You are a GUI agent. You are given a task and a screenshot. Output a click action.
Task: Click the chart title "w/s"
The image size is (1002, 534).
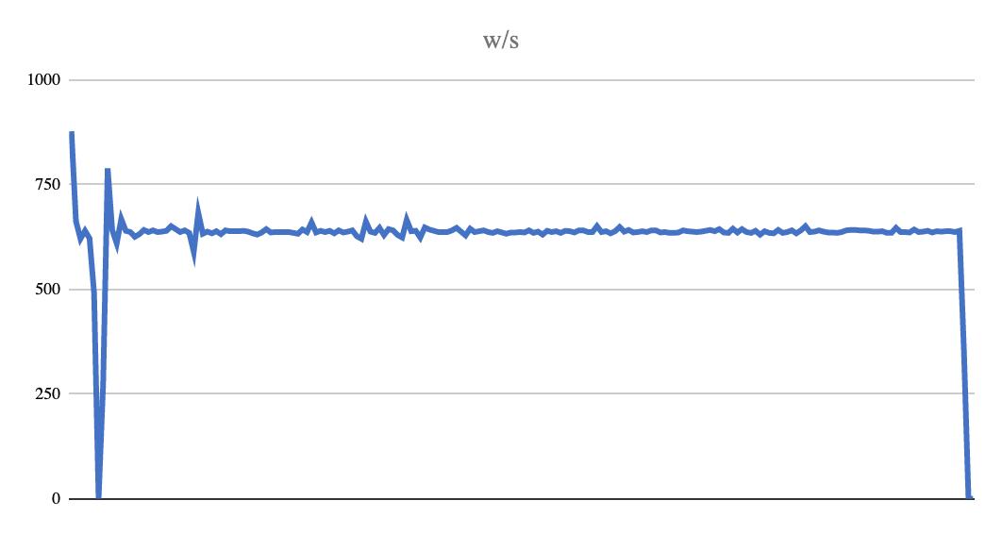pyautogui.click(x=500, y=41)
